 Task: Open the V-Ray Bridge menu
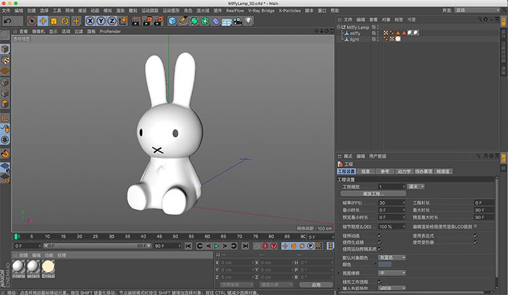(261, 11)
